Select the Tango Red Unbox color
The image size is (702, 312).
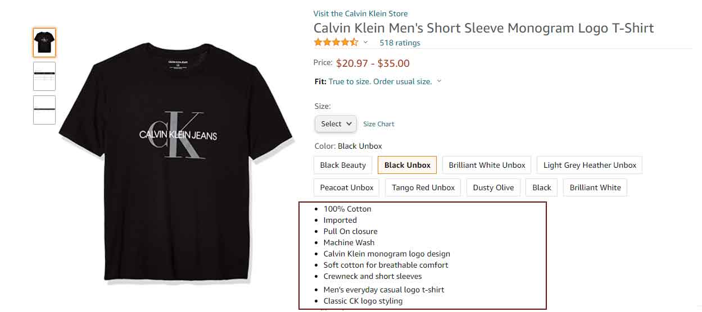[x=423, y=187]
